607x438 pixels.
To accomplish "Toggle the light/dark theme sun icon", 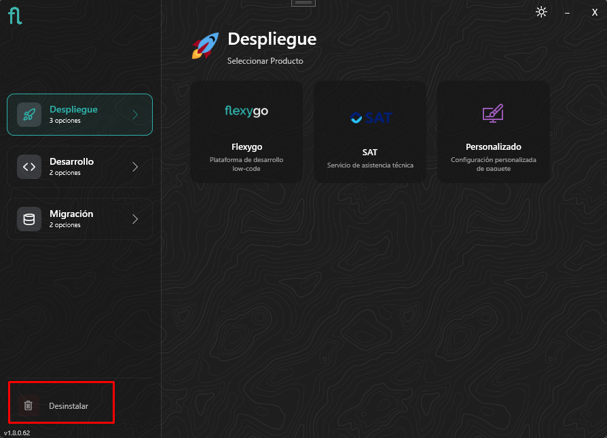I will tap(541, 12).
